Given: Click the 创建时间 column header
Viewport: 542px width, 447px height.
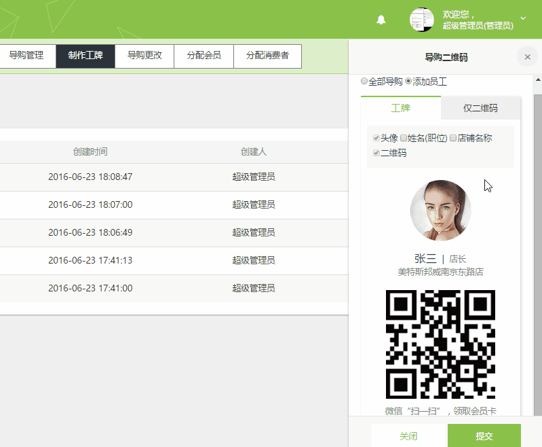Looking at the screenshot, I should point(90,151).
